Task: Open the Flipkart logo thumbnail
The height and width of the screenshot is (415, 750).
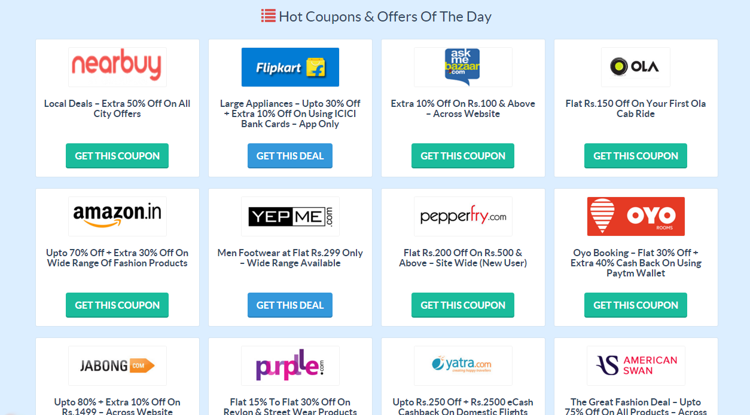Action: pos(290,67)
